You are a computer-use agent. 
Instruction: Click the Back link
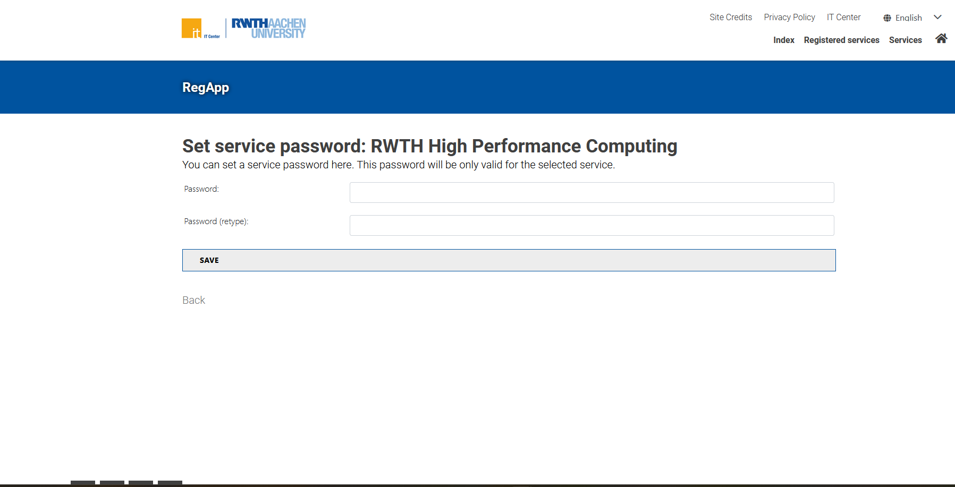pos(193,301)
